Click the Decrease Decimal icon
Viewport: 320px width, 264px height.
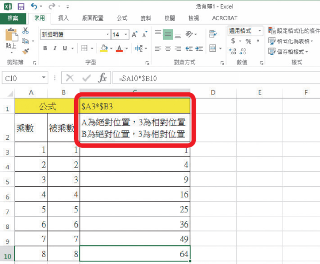pyautogui.click(x=243, y=51)
